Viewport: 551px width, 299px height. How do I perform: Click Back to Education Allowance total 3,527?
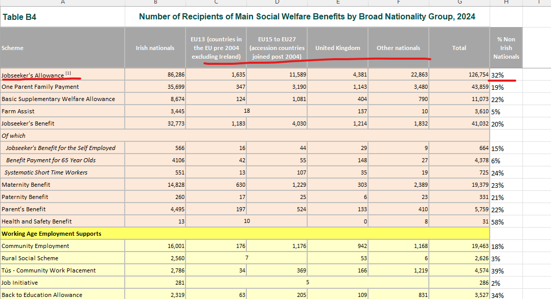pyautogui.click(x=460, y=295)
